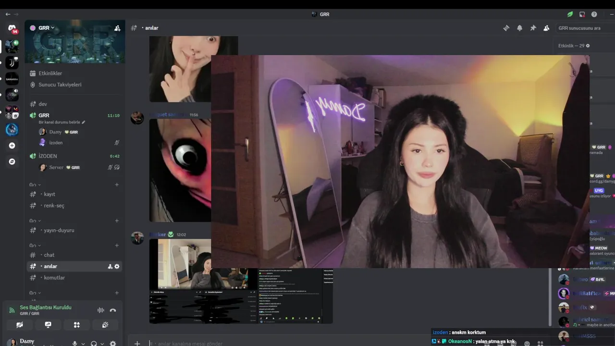Collapse the category above the chat channel
This screenshot has width=615, height=346.
[35, 245]
